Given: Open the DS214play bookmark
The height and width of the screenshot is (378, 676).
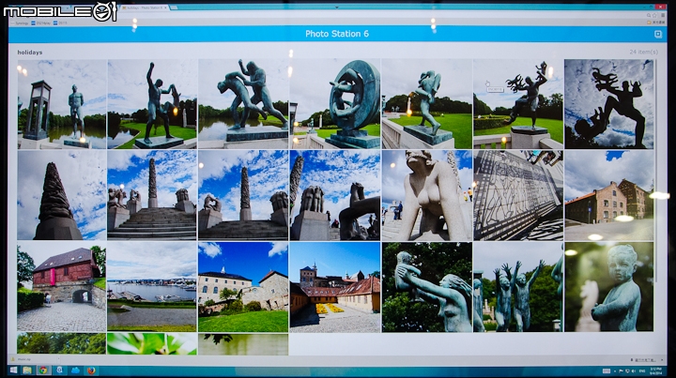Looking at the screenshot, I should click(x=41, y=23).
